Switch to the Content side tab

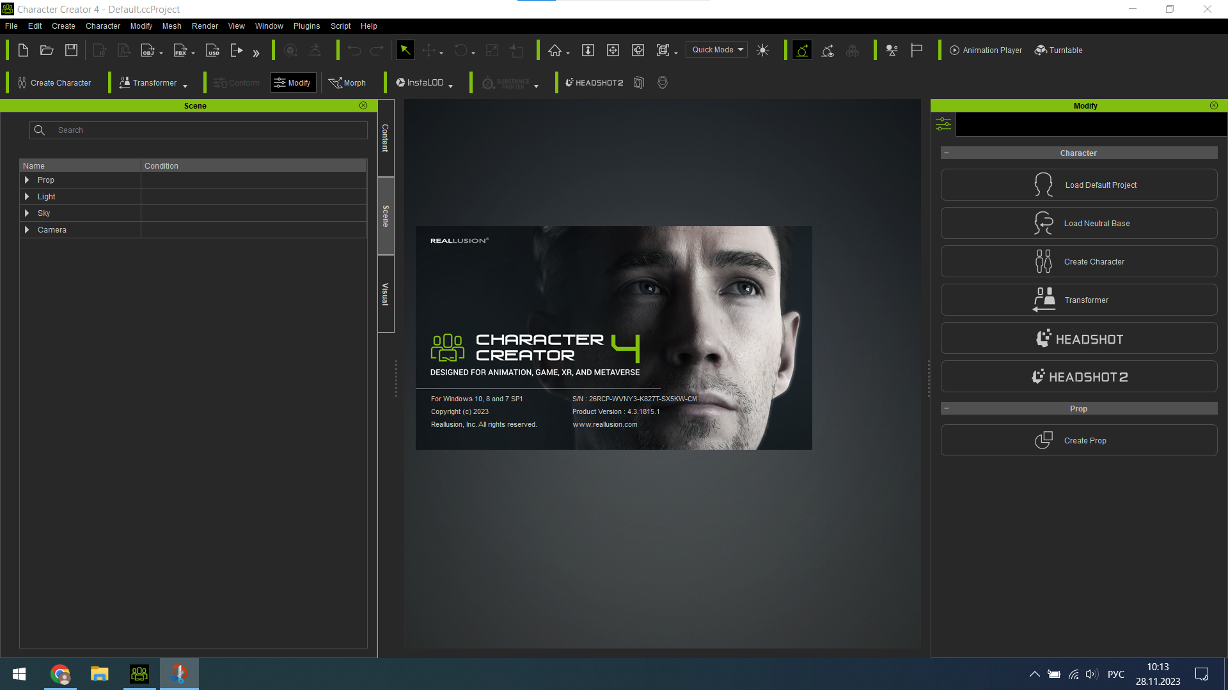click(x=386, y=138)
